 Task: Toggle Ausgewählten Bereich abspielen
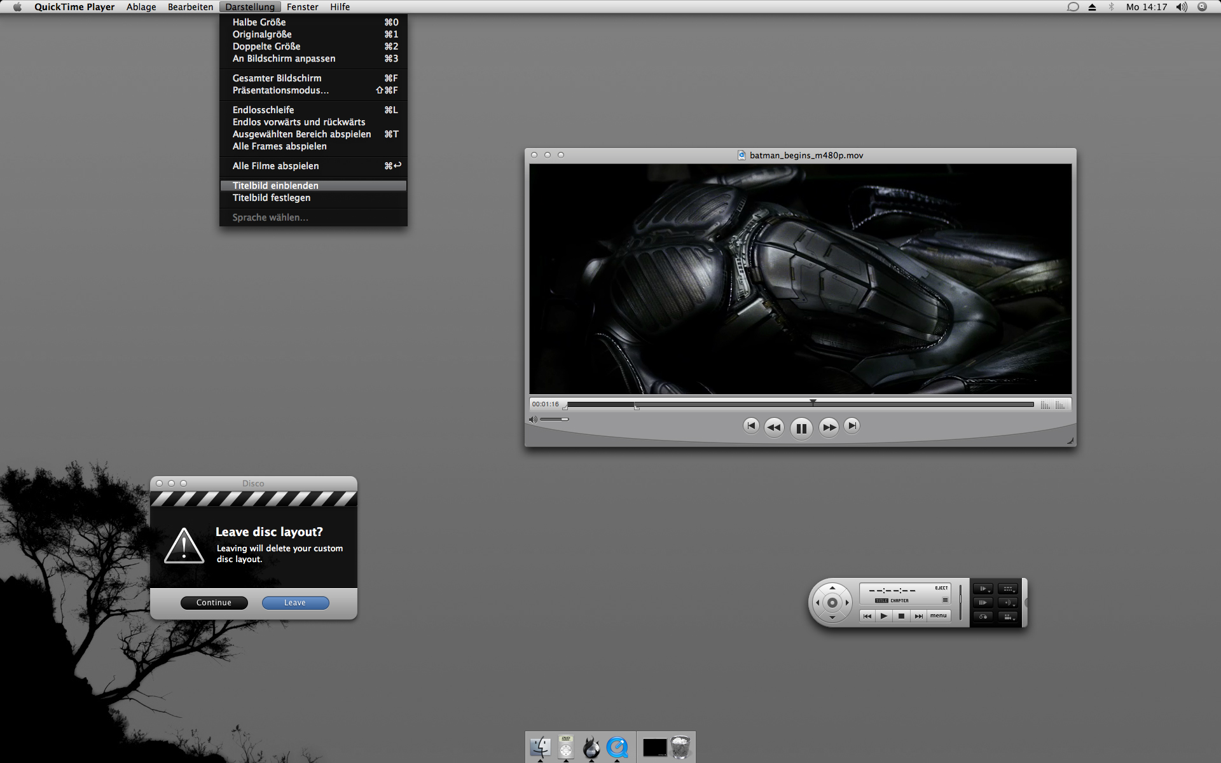click(314, 134)
